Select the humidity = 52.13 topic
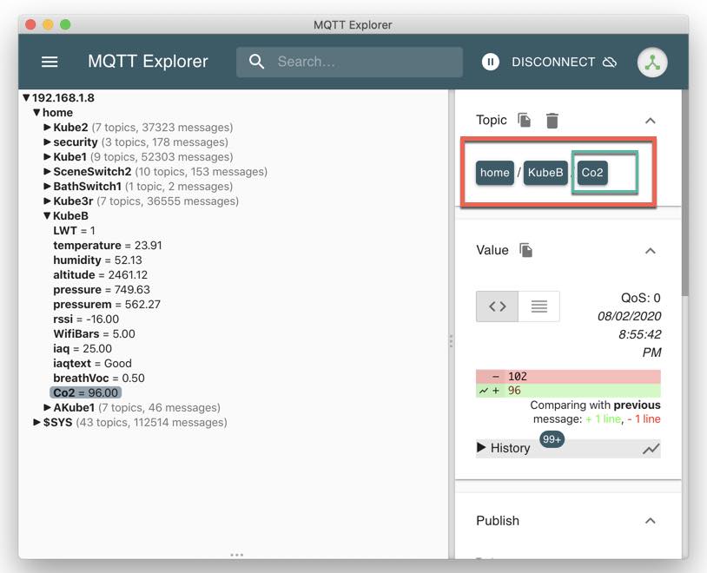707x573 pixels. click(x=97, y=260)
